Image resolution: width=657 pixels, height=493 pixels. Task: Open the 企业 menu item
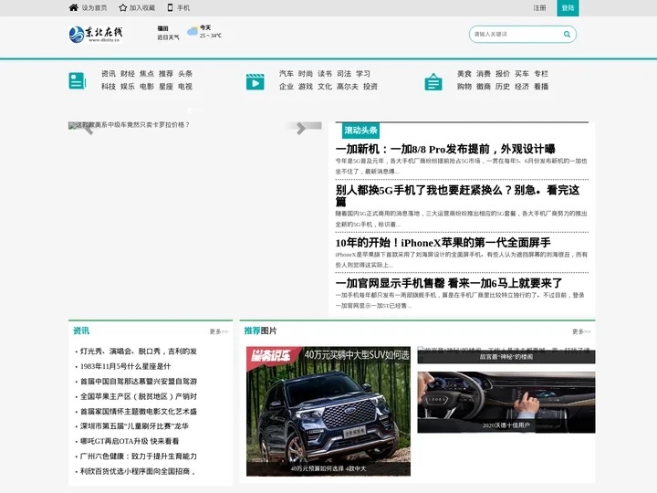click(287, 87)
